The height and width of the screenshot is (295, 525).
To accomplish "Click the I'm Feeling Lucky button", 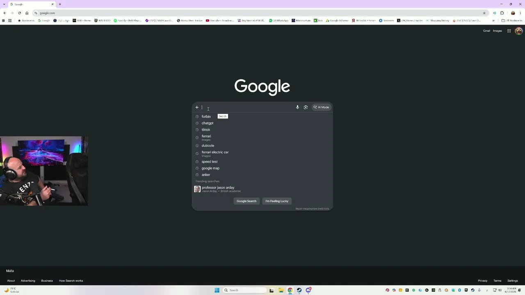I will (x=277, y=201).
